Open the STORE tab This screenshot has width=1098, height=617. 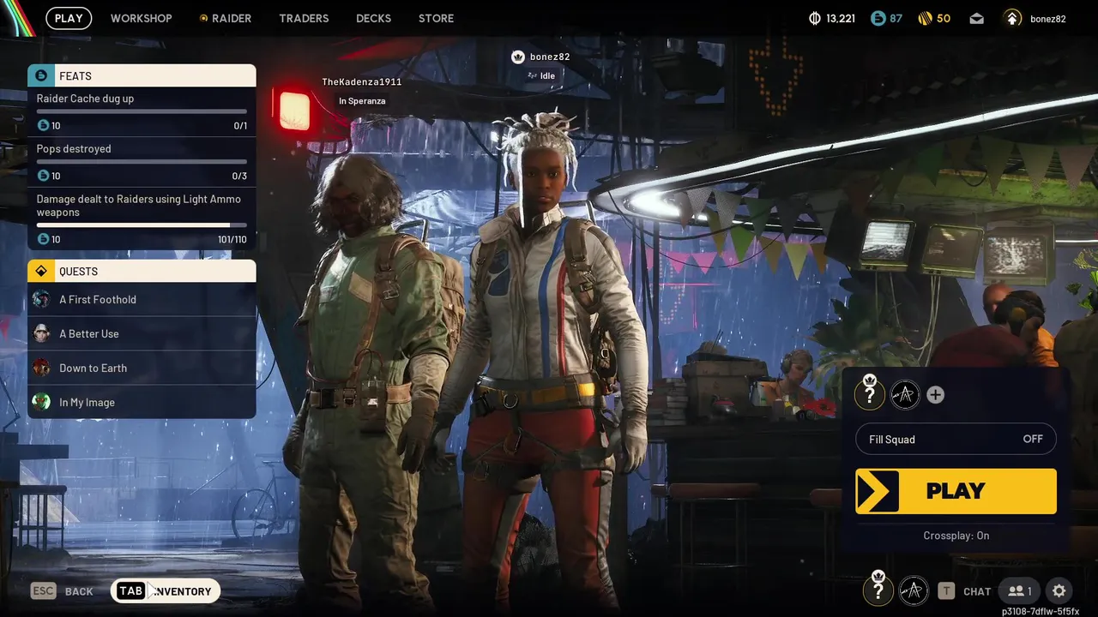click(436, 18)
